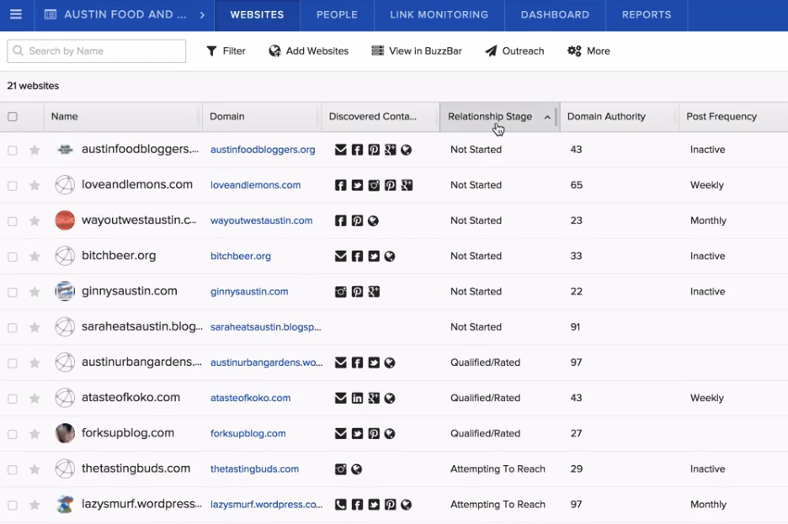Viewport: 788px width, 524px height.
Task: Sort by Relationship Stage column
Action: (499, 116)
